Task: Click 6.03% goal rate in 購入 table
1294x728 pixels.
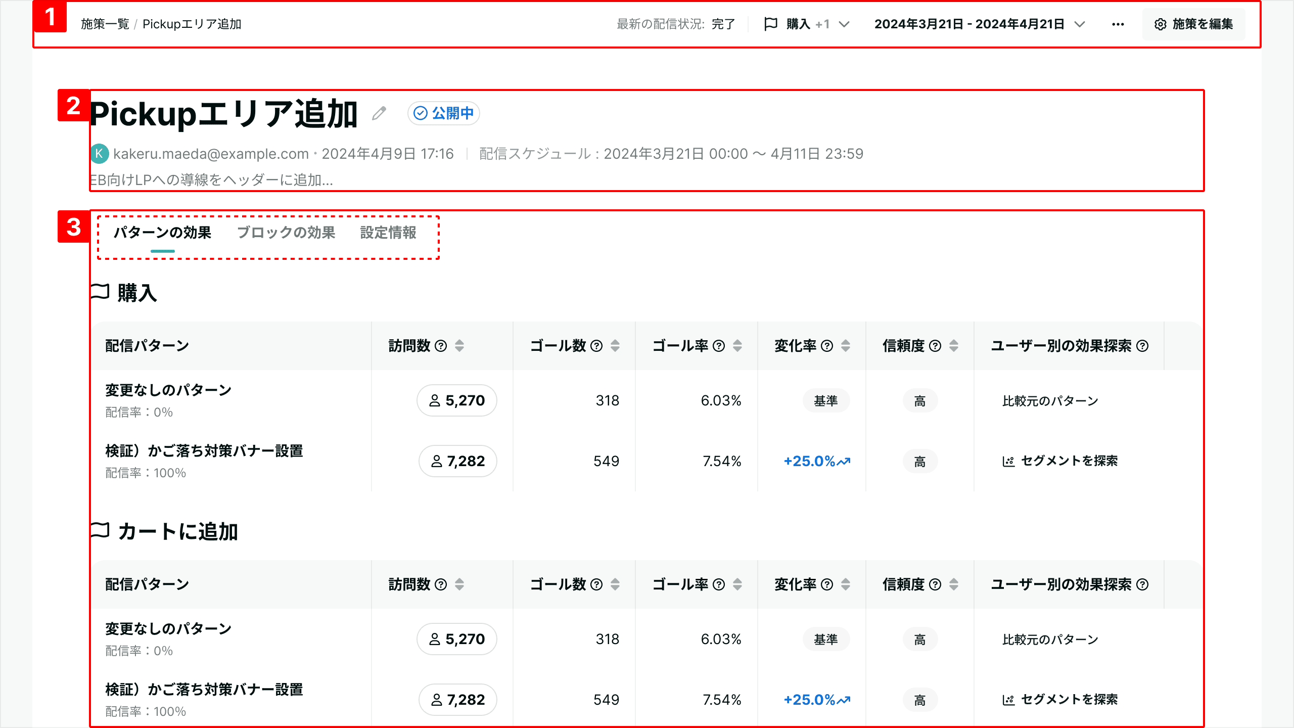Action: (x=721, y=400)
